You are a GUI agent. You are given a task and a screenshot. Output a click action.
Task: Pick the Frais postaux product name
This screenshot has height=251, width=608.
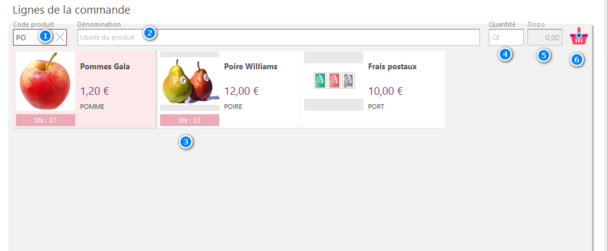[x=392, y=66]
